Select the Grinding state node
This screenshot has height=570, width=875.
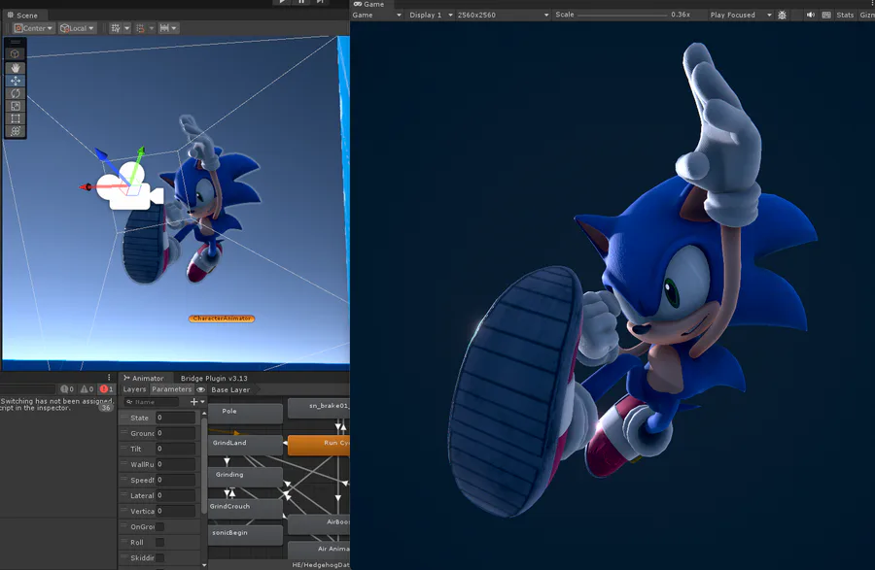tap(245, 476)
